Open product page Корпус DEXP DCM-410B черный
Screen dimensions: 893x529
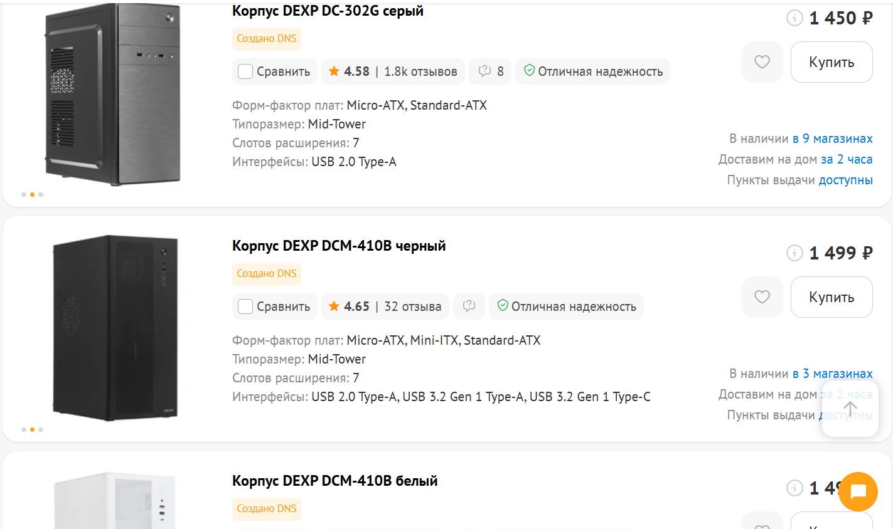coord(339,246)
